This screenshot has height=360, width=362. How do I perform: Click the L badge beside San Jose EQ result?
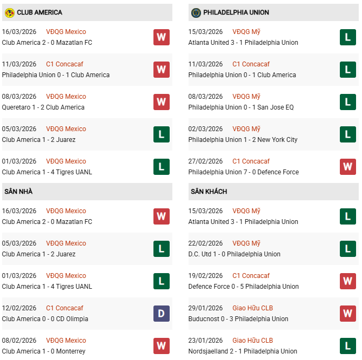pos(347,102)
